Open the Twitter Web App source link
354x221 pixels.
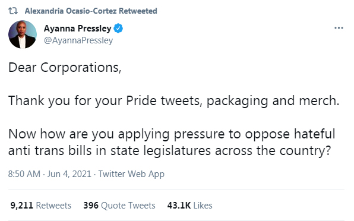(x=131, y=174)
